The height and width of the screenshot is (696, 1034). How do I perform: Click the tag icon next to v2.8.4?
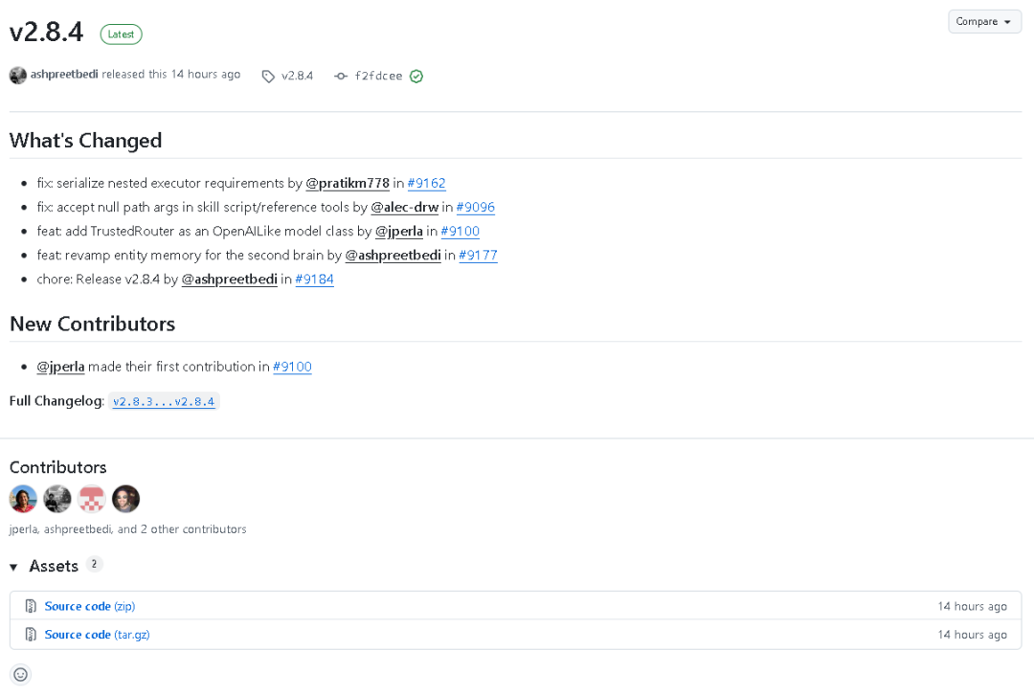(268, 77)
